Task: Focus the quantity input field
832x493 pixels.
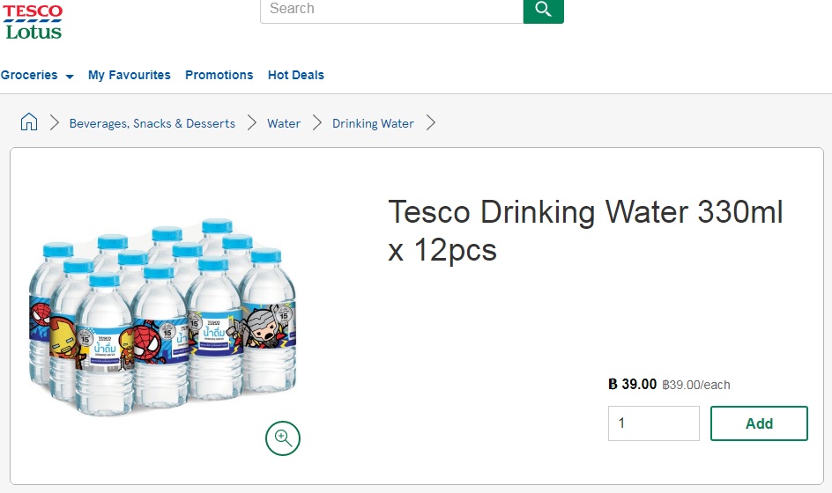Action: 654,423
